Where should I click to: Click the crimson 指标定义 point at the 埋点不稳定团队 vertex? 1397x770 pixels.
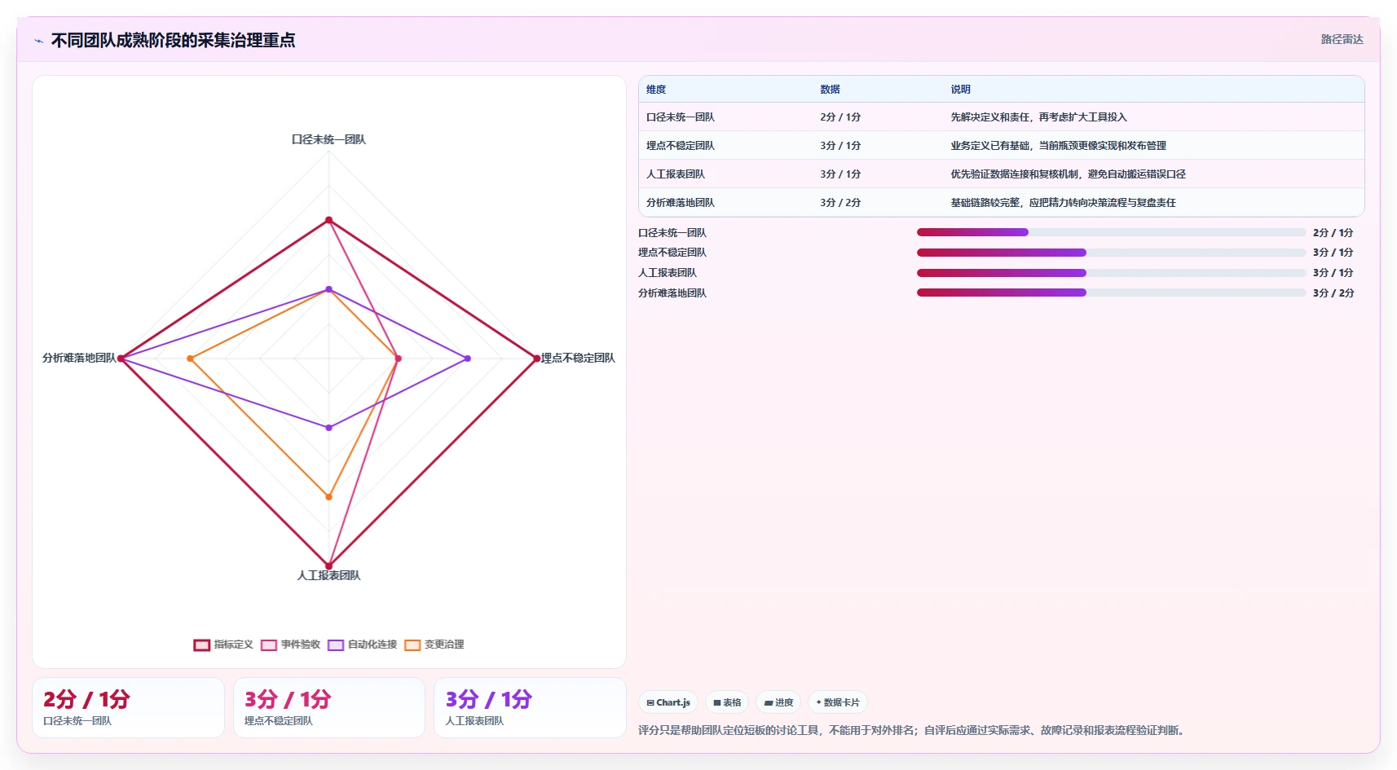point(536,359)
